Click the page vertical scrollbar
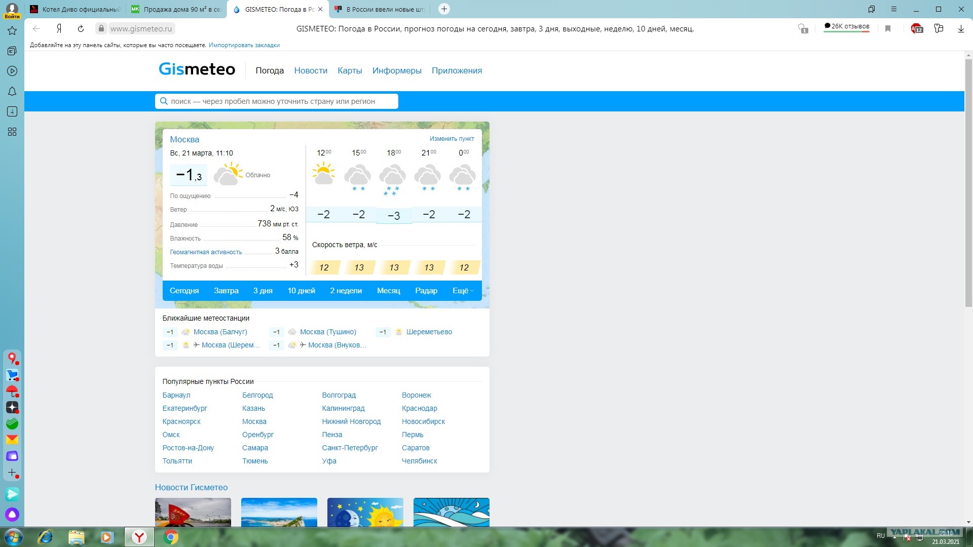973x547 pixels. 968,182
